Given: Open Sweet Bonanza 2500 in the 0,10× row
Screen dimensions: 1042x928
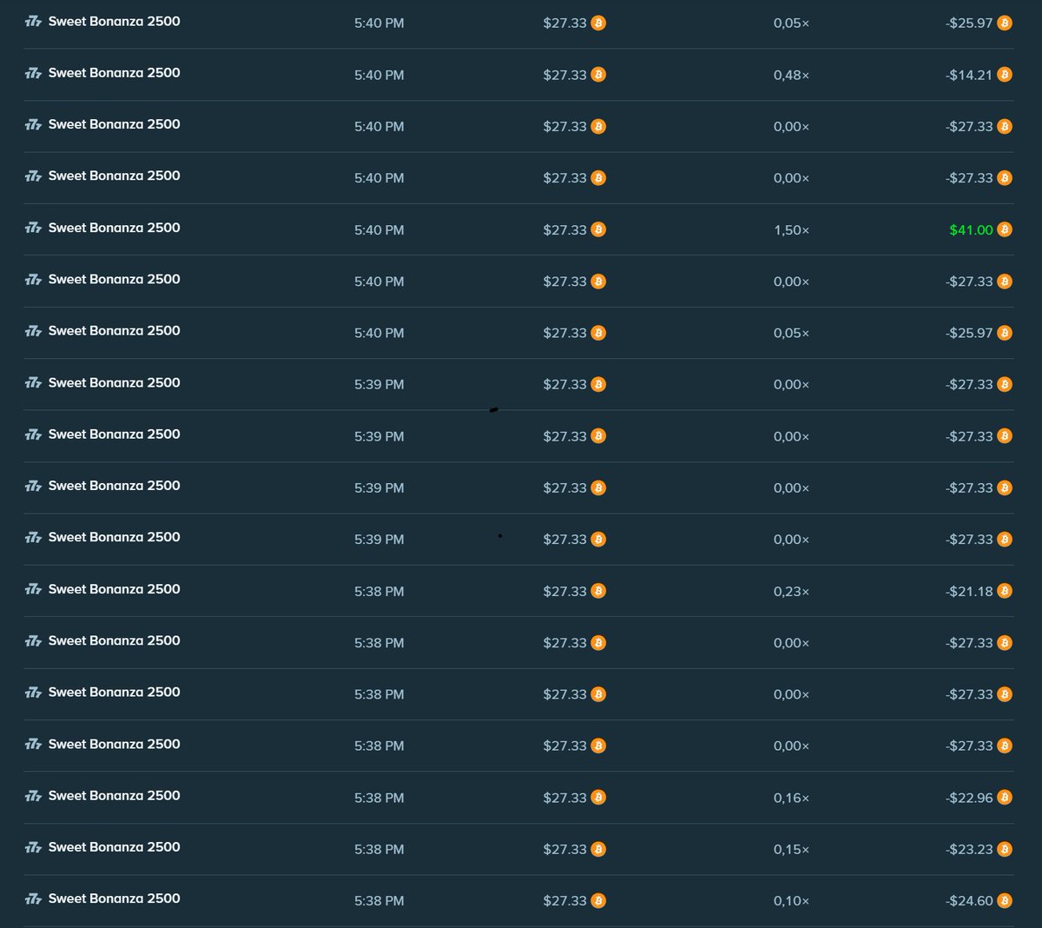Looking at the screenshot, I should click(x=115, y=898).
